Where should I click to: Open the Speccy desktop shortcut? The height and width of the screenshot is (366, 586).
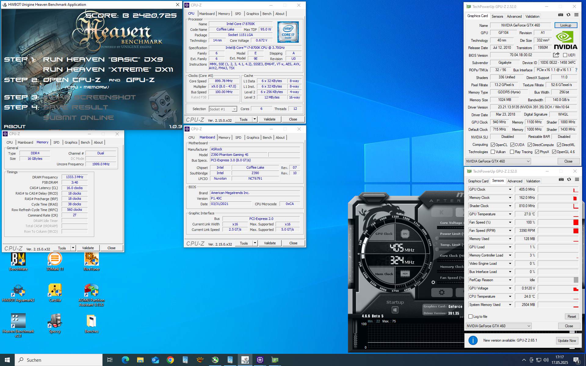55,324
